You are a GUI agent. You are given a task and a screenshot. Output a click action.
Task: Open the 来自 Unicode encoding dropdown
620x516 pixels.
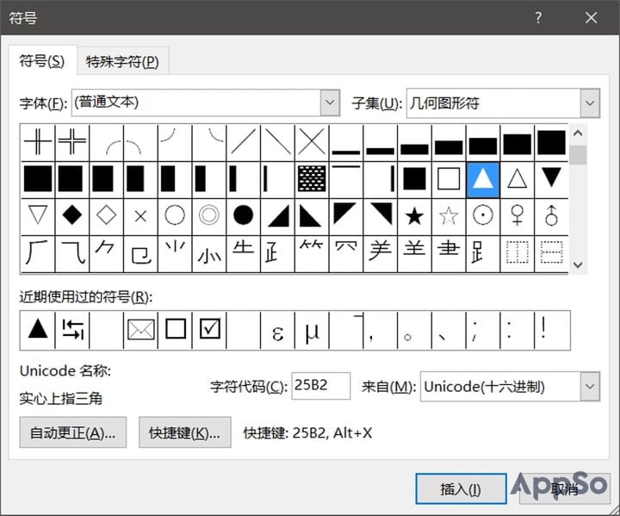click(x=590, y=387)
